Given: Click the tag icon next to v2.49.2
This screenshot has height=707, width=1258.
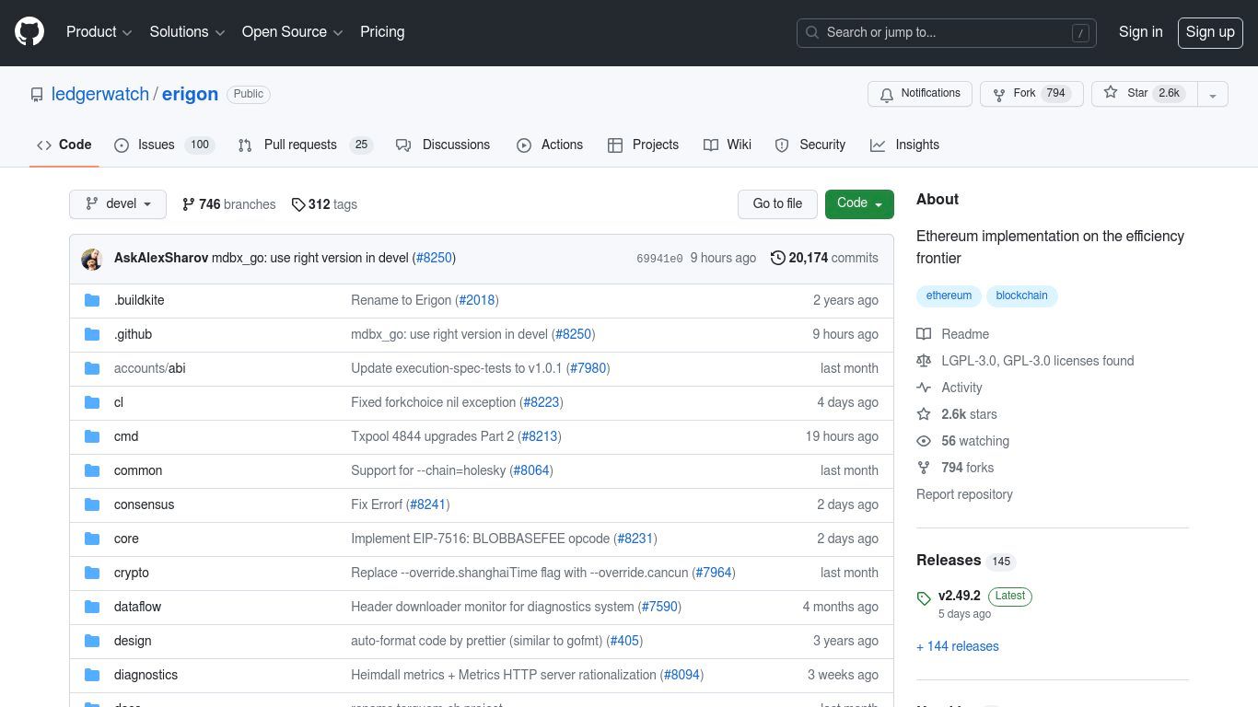Looking at the screenshot, I should click(x=924, y=599).
